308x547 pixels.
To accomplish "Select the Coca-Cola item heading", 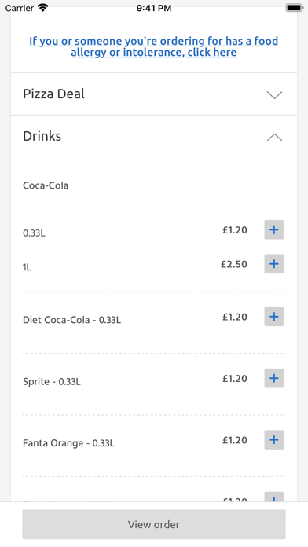I will click(46, 185).
